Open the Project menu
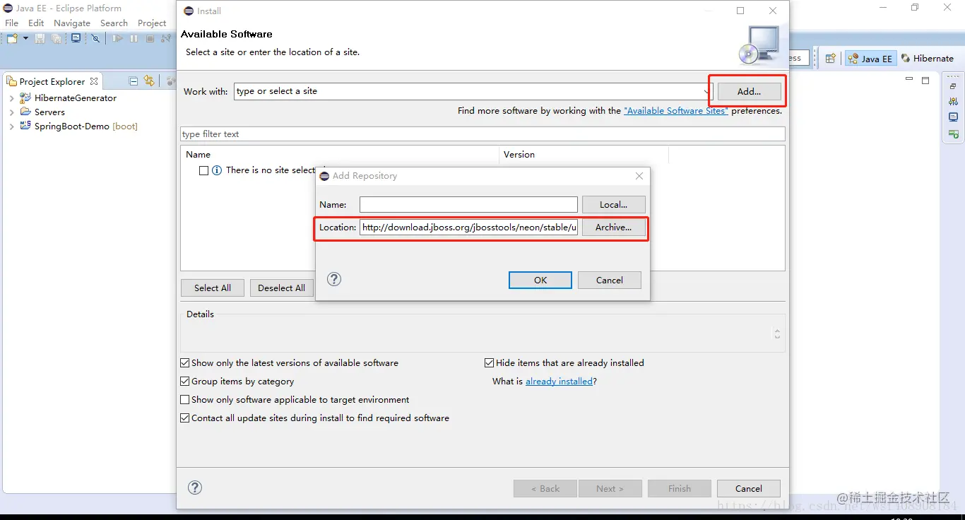Viewport: 965px width, 520px height. click(152, 23)
